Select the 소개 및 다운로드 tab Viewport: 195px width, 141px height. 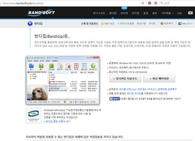coord(90,23)
